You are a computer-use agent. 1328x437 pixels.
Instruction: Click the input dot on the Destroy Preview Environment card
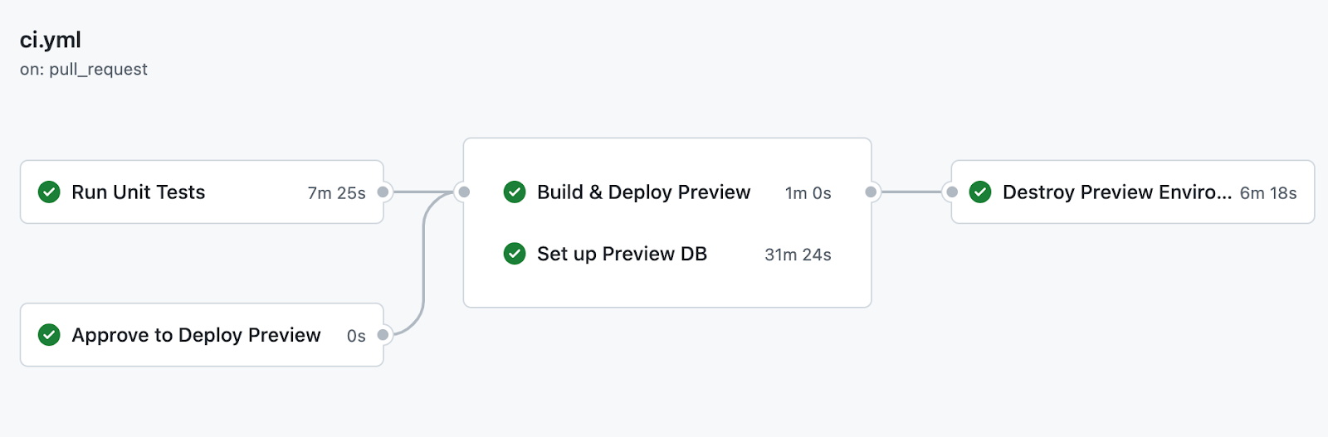click(952, 192)
